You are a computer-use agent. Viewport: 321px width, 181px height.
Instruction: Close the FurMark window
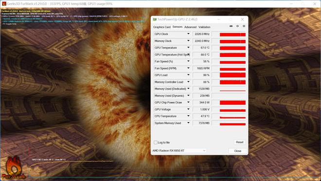pyautogui.click(x=315, y=4)
